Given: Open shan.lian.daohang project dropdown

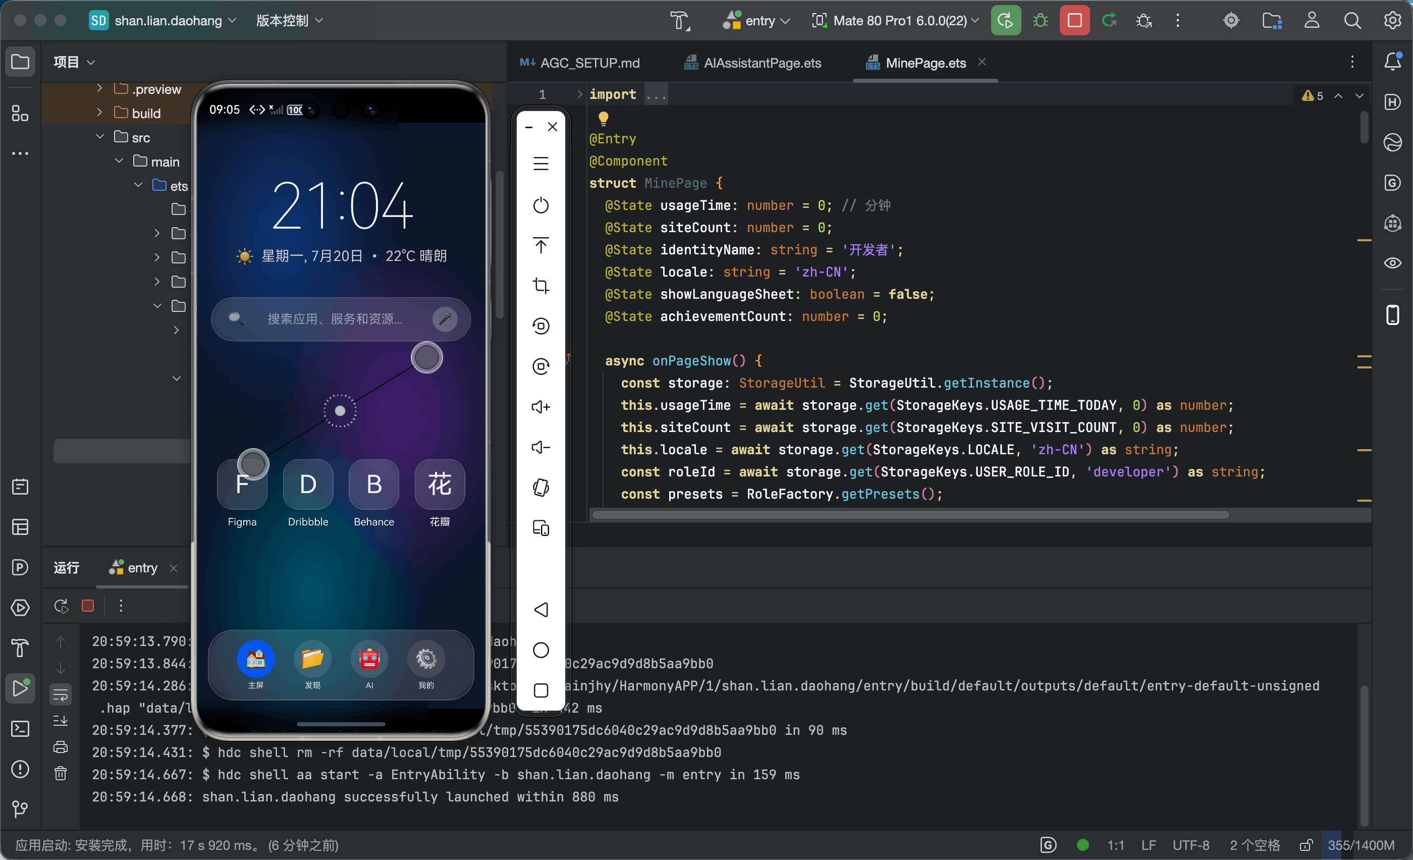Looking at the screenshot, I should 163,21.
